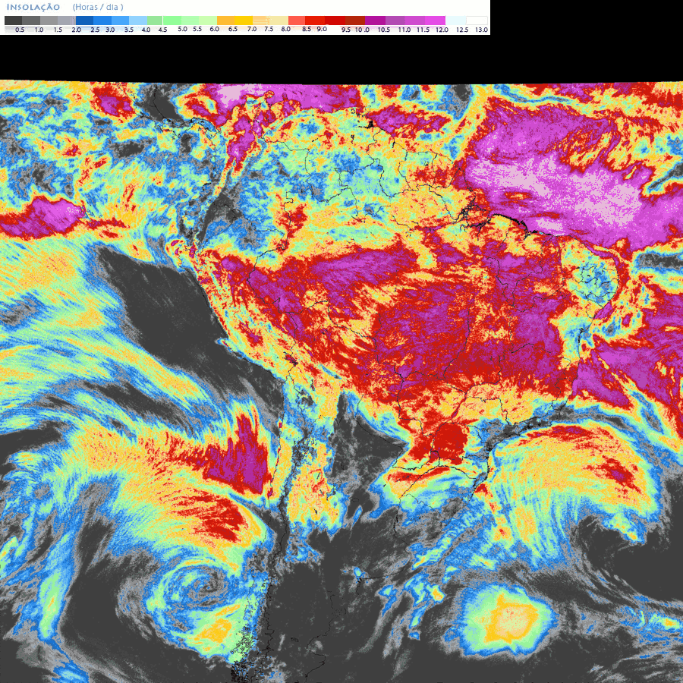Click the '1.0' legend value
Image resolution: width=683 pixels, height=683 pixels.
[x=39, y=30]
